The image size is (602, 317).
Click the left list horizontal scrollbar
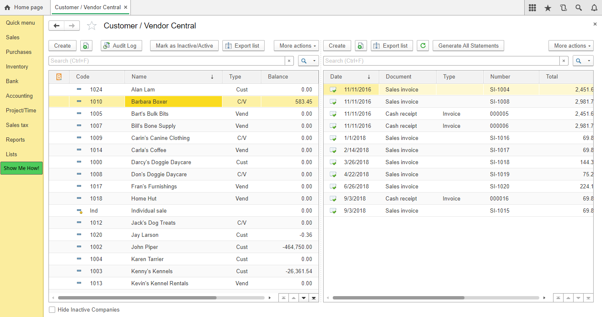(x=137, y=298)
